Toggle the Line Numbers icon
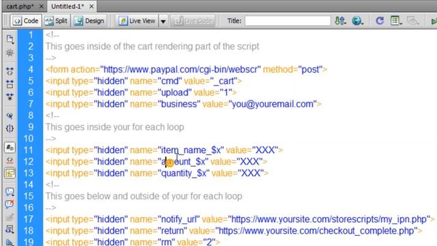The width and height of the screenshot is (437, 246). coord(10,148)
